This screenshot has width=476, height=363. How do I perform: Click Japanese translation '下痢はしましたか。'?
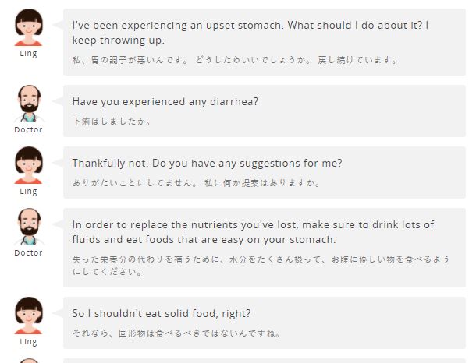(x=112, y=122)
